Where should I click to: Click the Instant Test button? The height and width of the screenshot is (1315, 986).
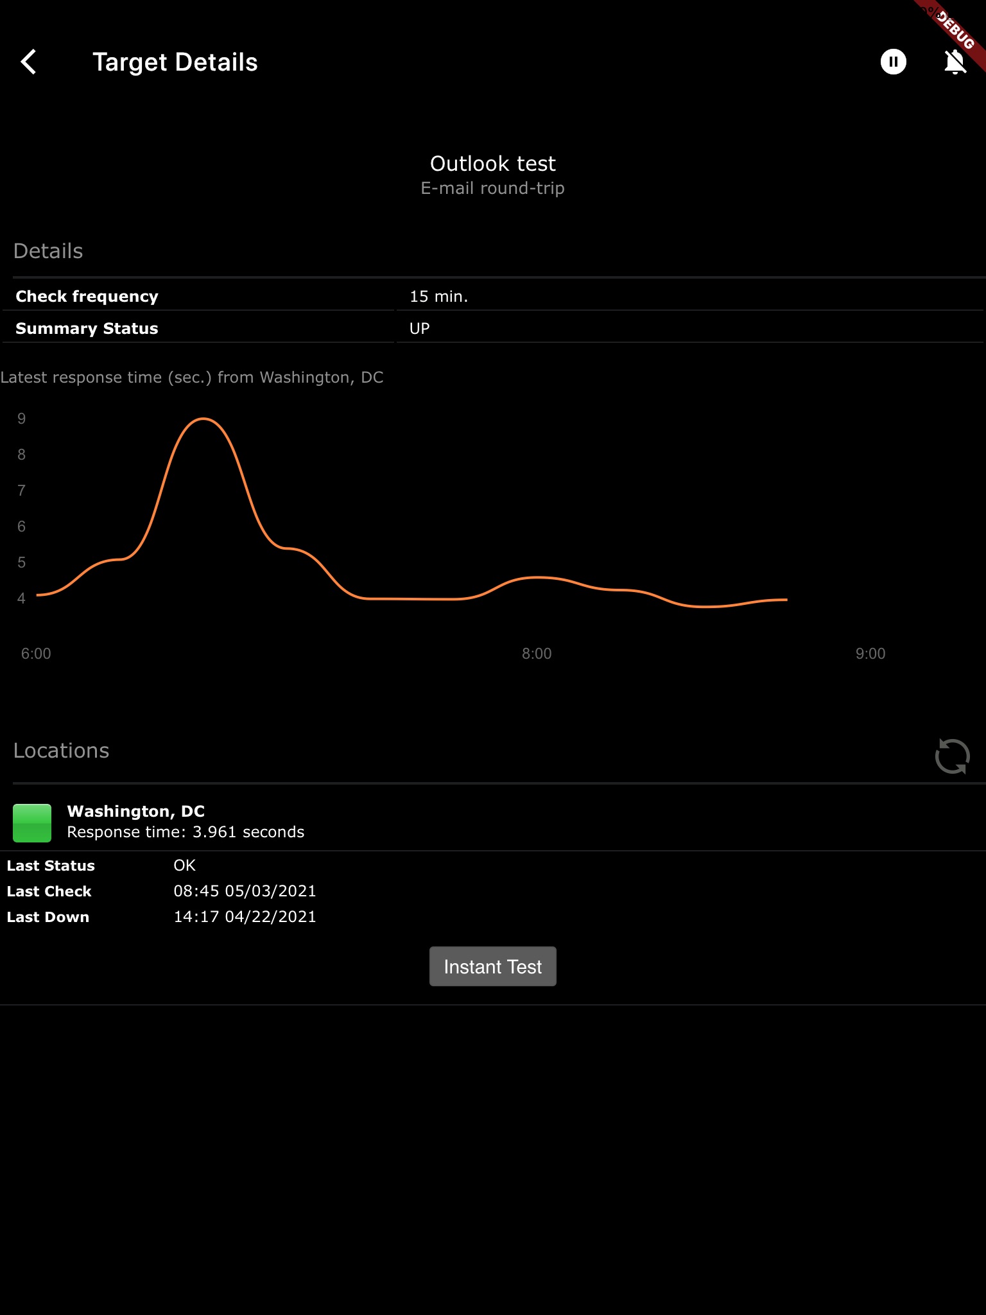[x=492, y=966]
